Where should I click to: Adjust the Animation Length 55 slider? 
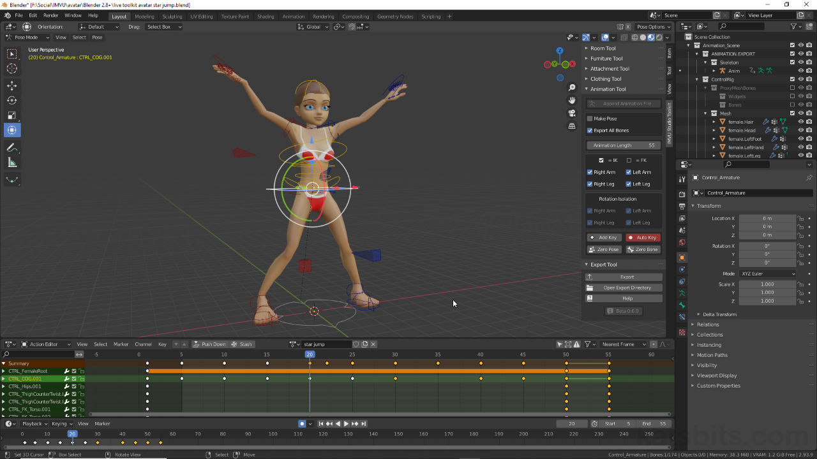624,145
